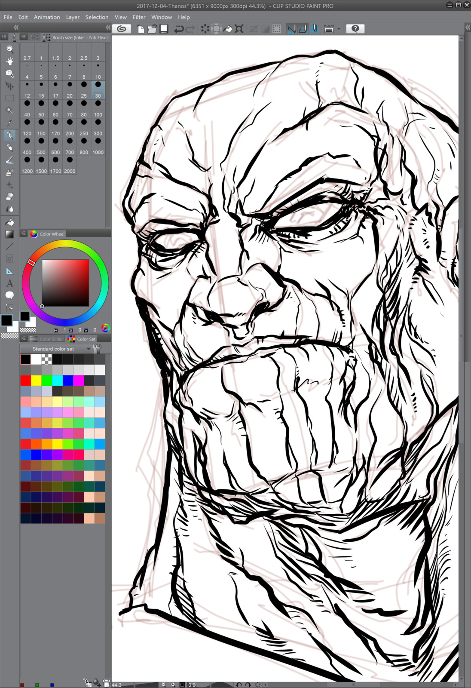The height and width of the screenshot is (688, 471).
Task: Open Brush size palette menu
Action: [24, 37]
